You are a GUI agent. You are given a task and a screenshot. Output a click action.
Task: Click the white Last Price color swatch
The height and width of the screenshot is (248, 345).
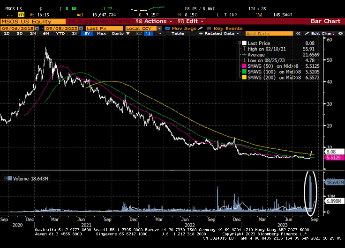(244, 43)
